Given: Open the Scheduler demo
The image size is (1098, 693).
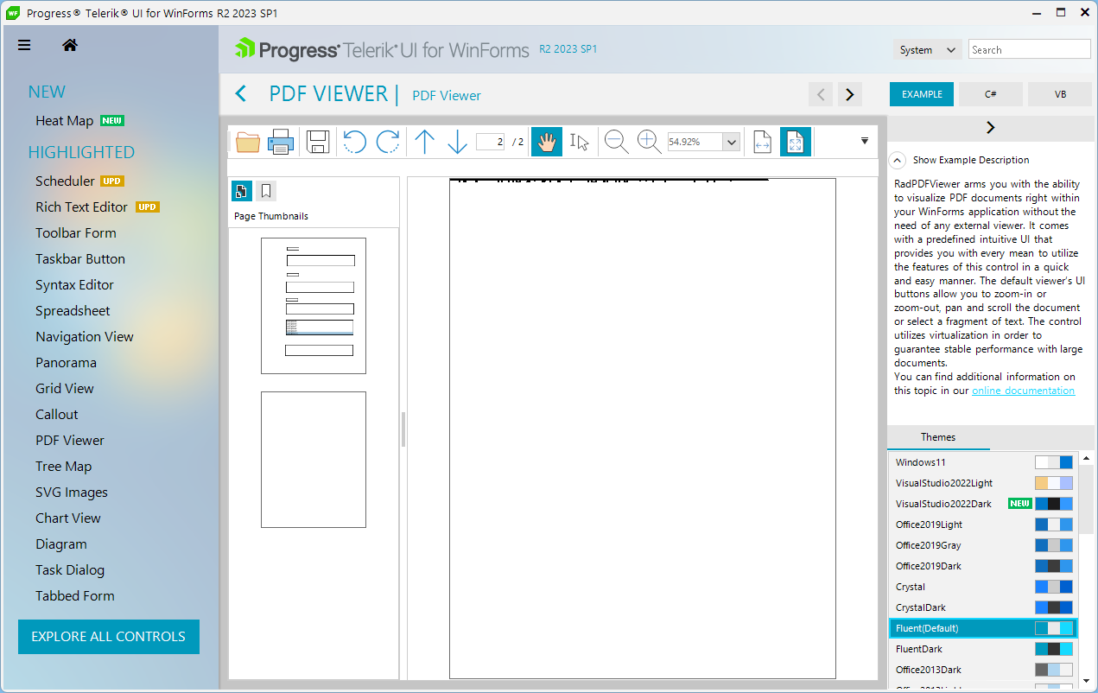Looking at the screenshot, I should point(65,181).
